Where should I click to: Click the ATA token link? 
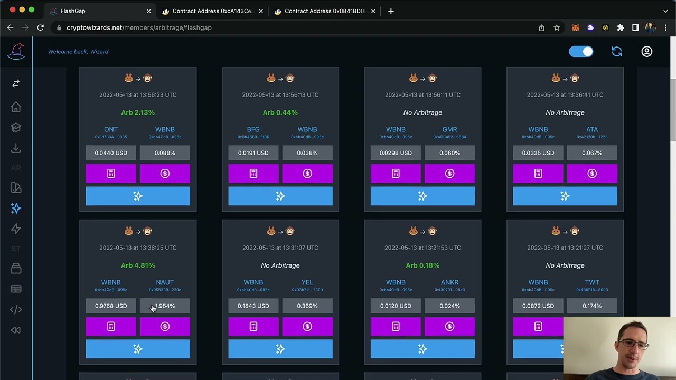pyautogui.click(x=592, y=129)
